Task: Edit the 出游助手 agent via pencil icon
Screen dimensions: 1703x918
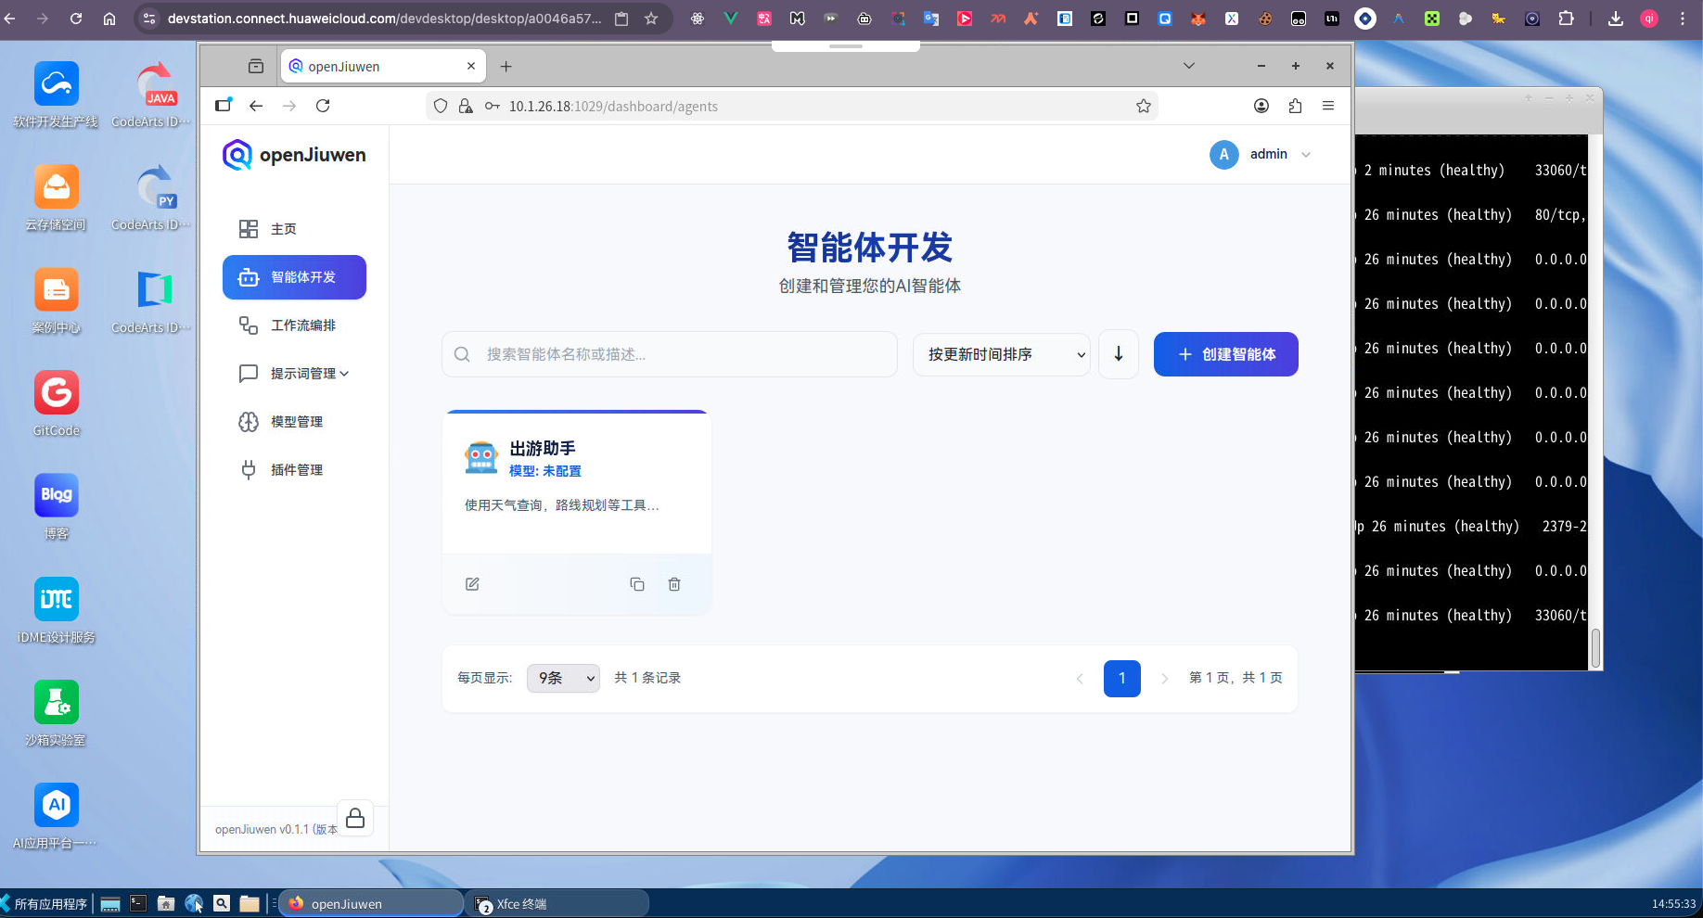Action: click(472, 583)
